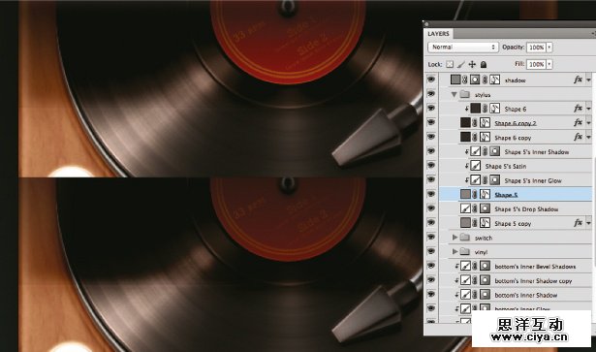Click the Opacity 100% value field
This screenshot has width=596, height=352.
coord(536,48)
